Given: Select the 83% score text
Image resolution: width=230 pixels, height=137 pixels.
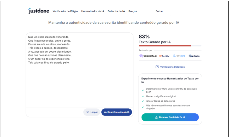Looking at the screenshot, I should coord(144,37).
